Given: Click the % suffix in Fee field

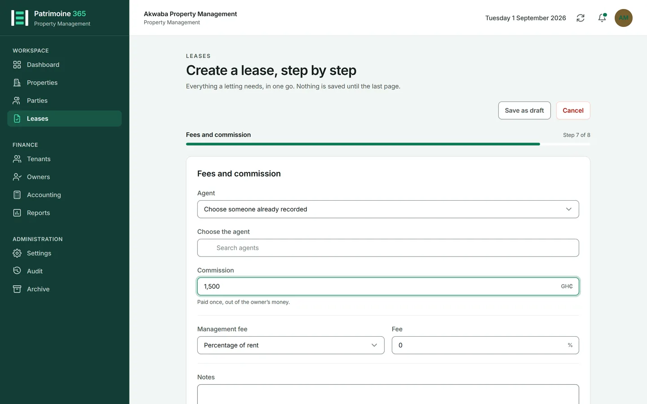Looking at the screenshot, I should click(x=570, y=345).
